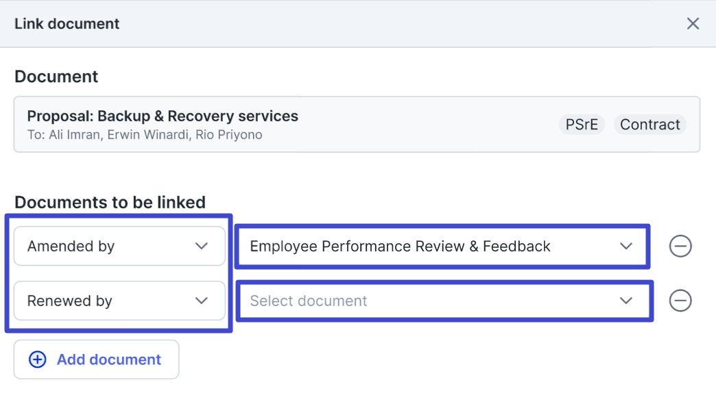Click the plus icon beside Add document
Image resolution: width=716 pixels, height=415 pixels.
[x=38, y=360]
